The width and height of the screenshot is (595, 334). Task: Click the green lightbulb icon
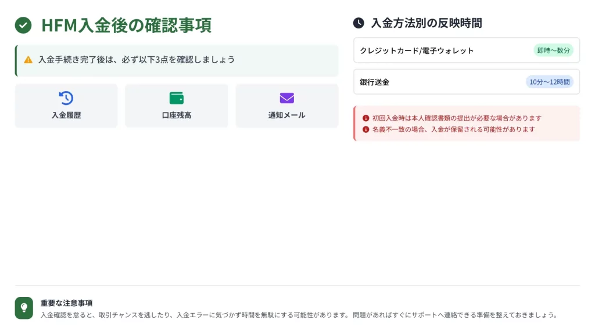coord(24,308)
